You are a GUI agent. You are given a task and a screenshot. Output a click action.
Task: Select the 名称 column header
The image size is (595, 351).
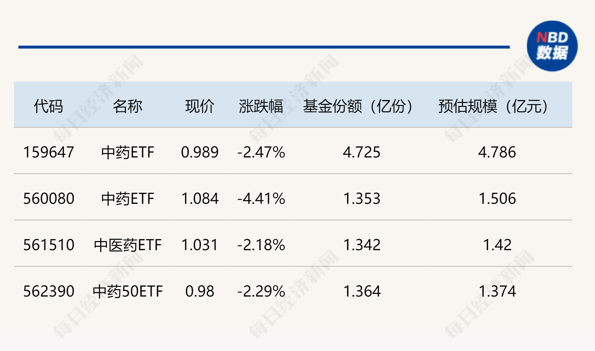pyautogui.click(x=128, y=106)
